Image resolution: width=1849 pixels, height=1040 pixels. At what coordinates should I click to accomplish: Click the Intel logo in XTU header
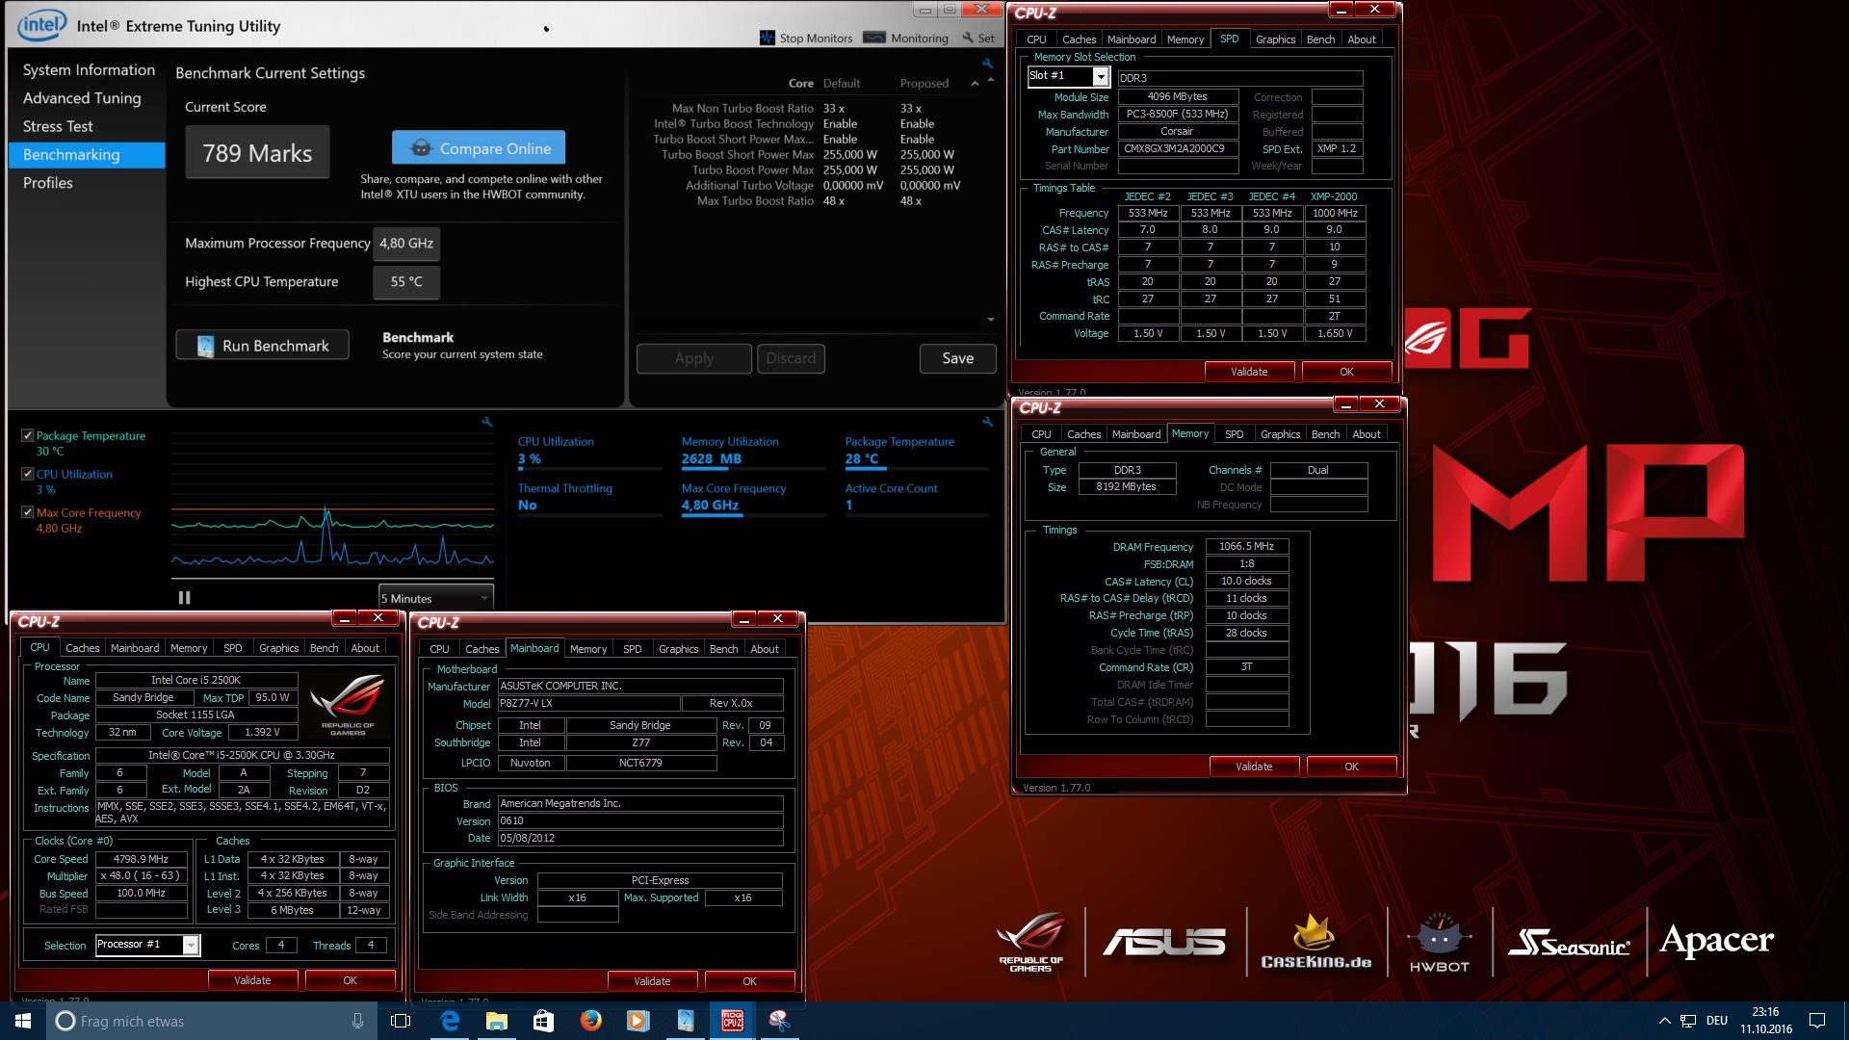[41, 25]
